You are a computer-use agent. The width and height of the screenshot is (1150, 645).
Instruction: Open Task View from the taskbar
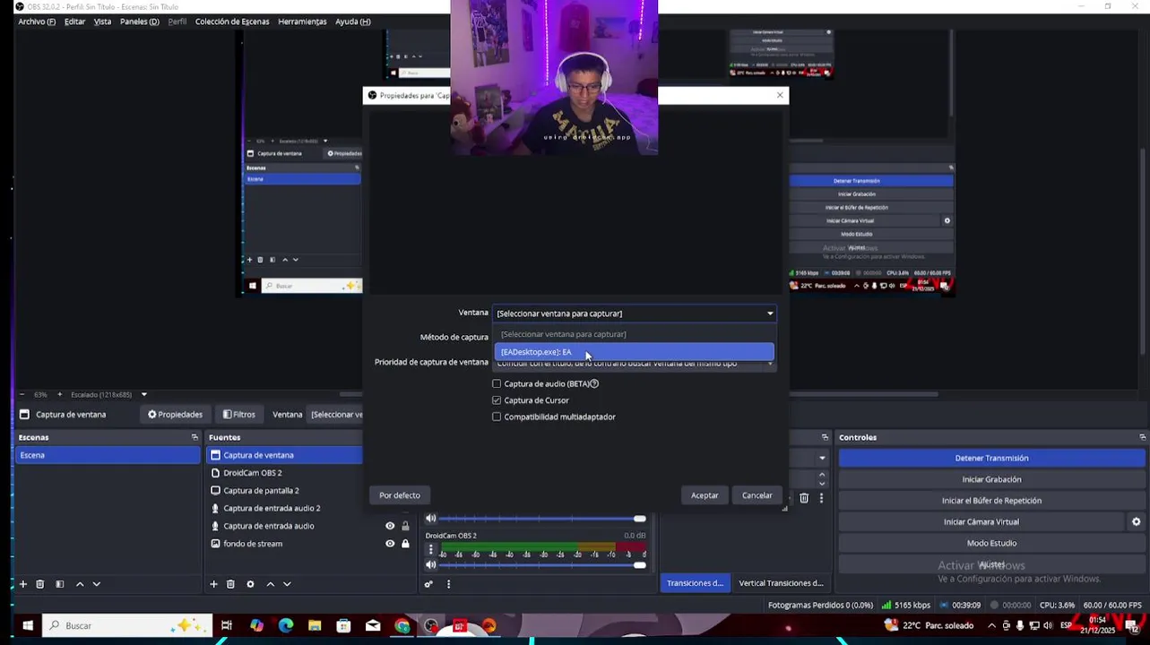227,625
